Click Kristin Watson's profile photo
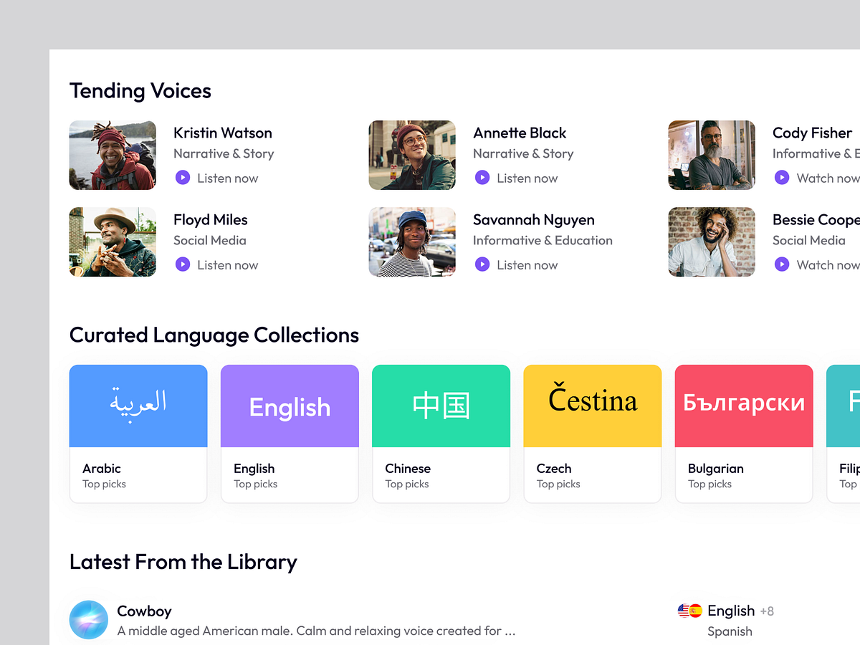 pos(113,155)
